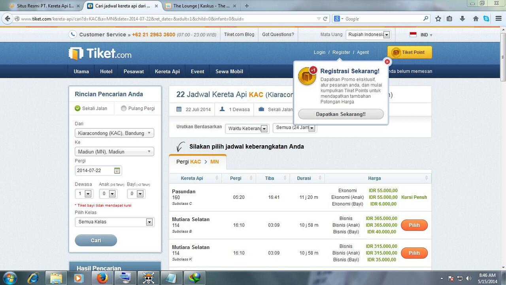Open the Dari station dropdown
This screenshot has height=285, width=506.
114,133
